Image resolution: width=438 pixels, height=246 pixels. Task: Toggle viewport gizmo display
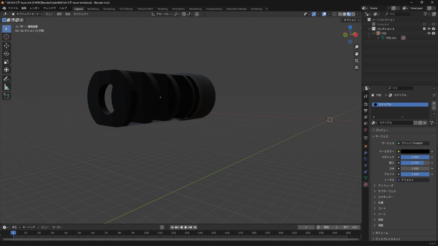314,14
